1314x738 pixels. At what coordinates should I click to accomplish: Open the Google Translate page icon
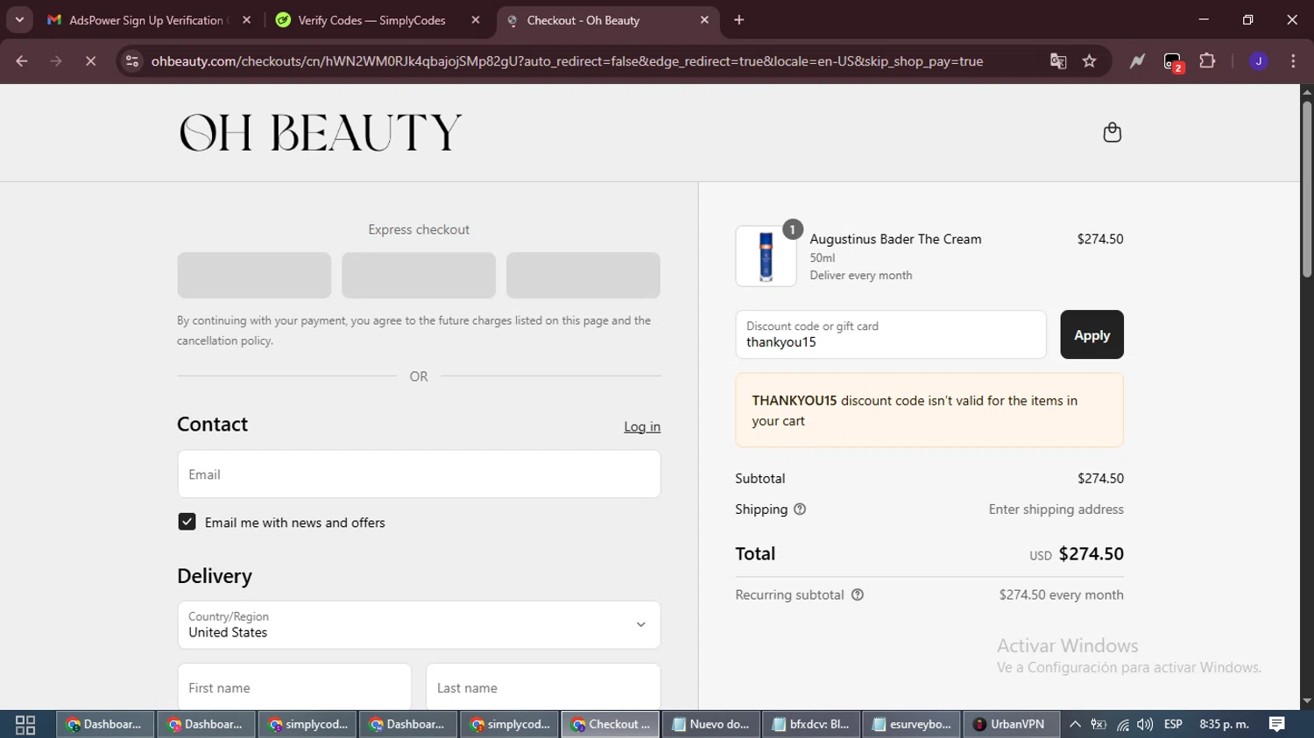(x=1058, y=61)
